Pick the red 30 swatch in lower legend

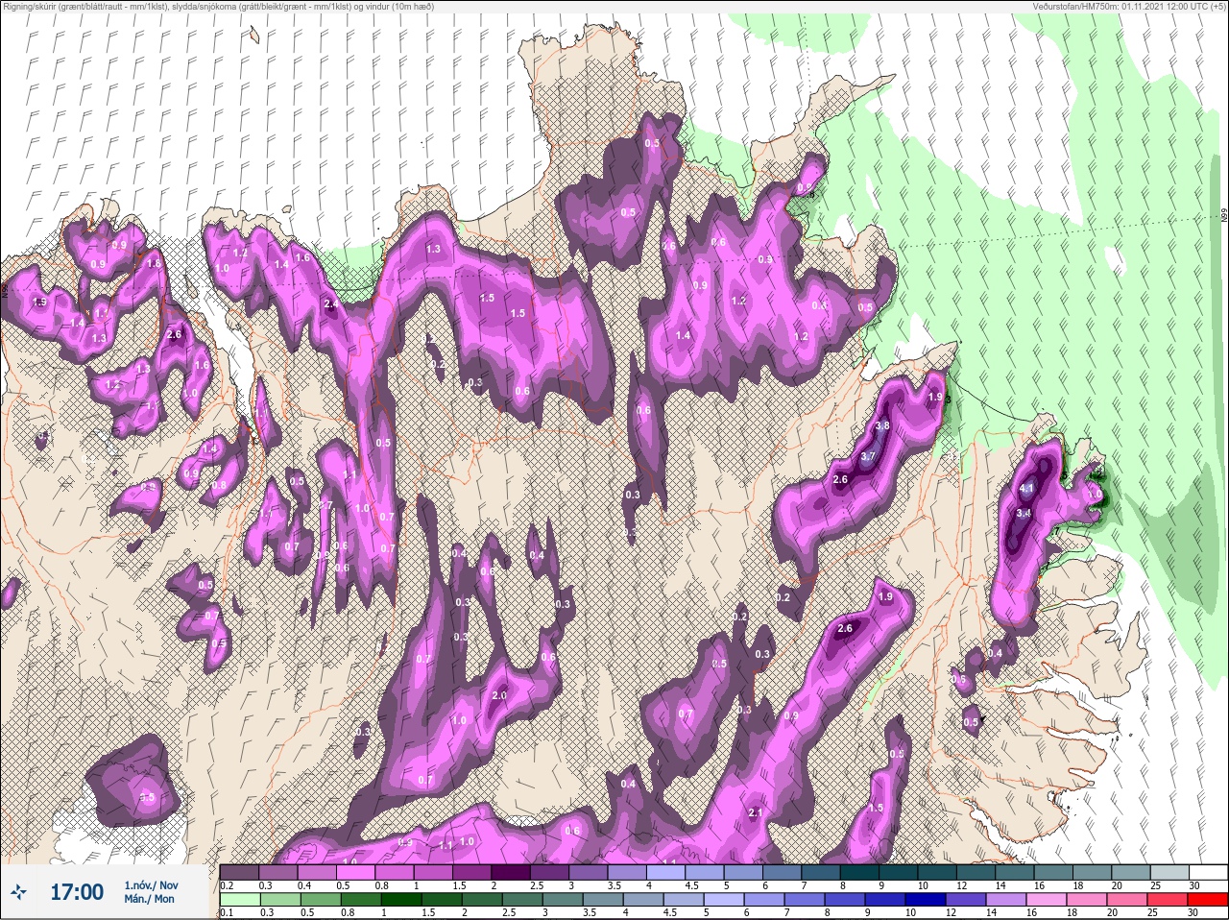click(x=1208, y=900)
